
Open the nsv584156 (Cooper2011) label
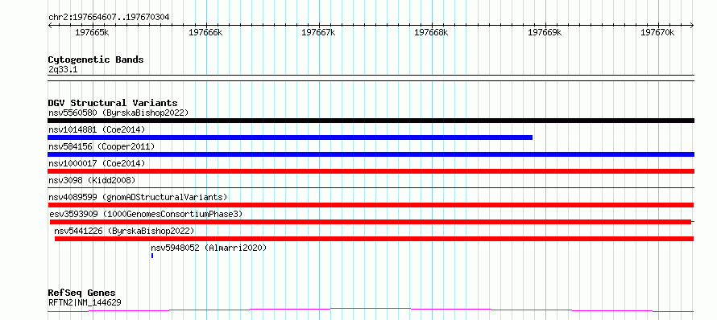click(x=102, y=146)
